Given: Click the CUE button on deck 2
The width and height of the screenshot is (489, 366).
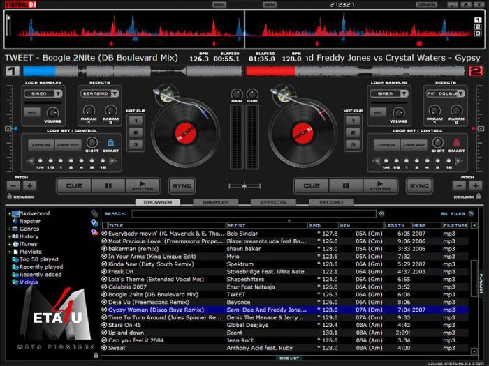Looking at the screenshot, I should pos(312,186).
